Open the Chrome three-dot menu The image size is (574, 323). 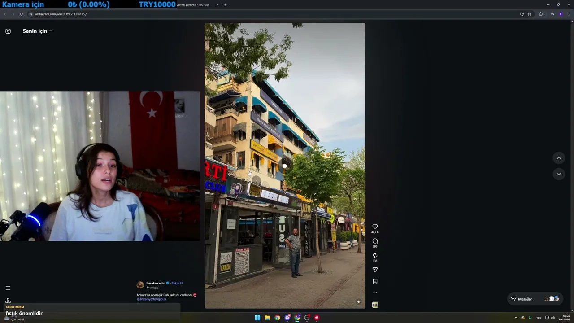[569, 14]
